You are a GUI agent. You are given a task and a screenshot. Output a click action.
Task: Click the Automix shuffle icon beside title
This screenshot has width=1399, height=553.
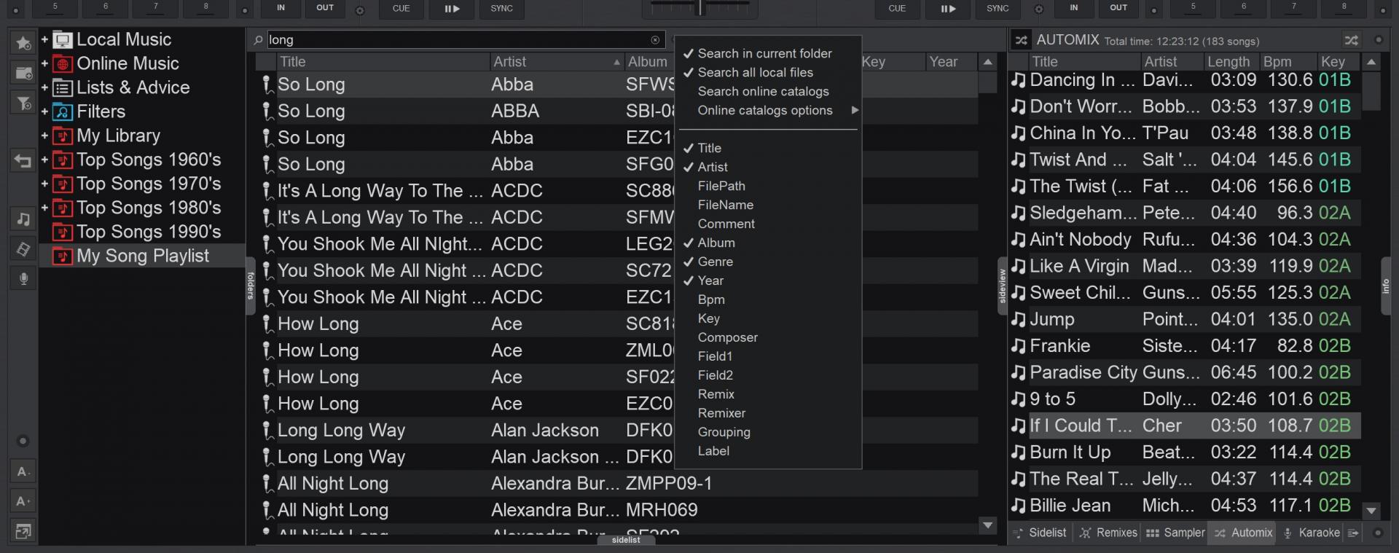[1022, 40]
